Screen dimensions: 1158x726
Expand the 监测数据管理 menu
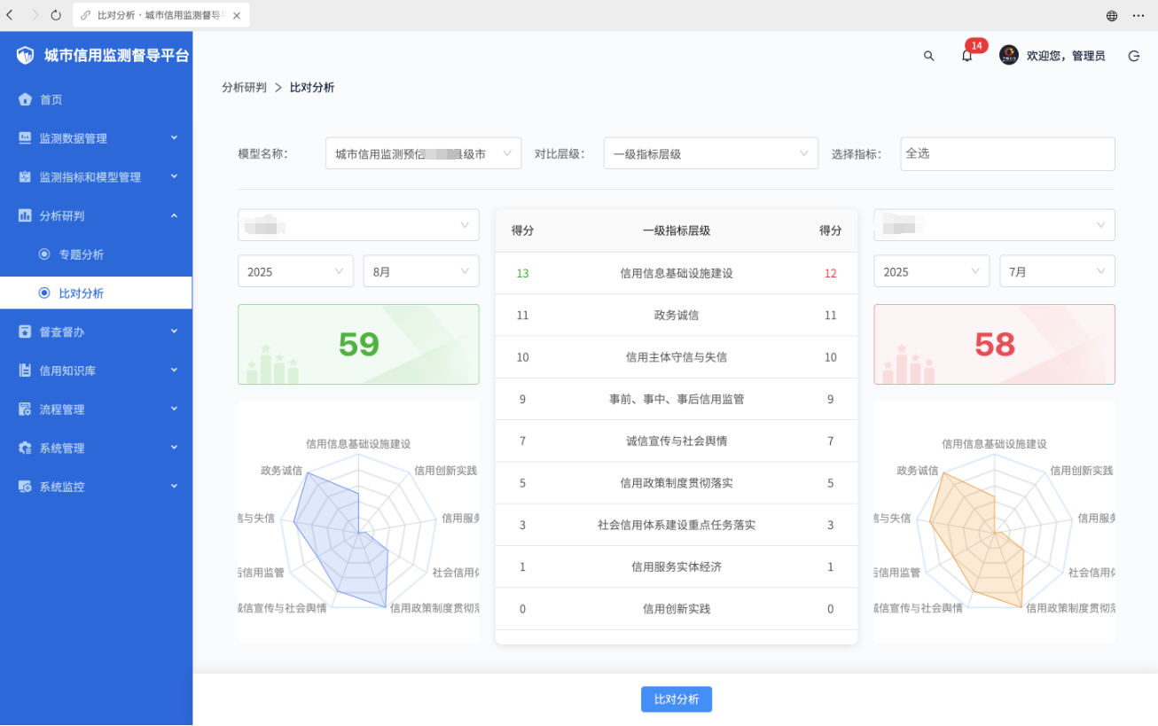tap(96, 138)
